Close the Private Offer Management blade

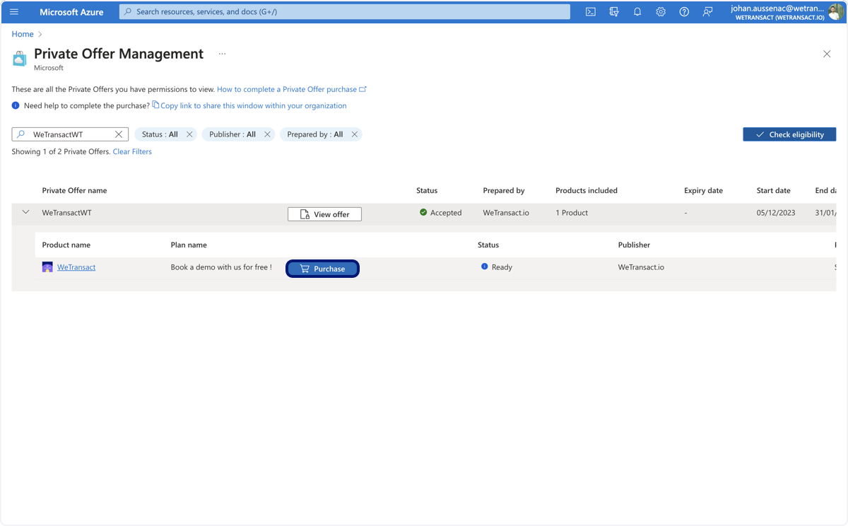point(827,54)
